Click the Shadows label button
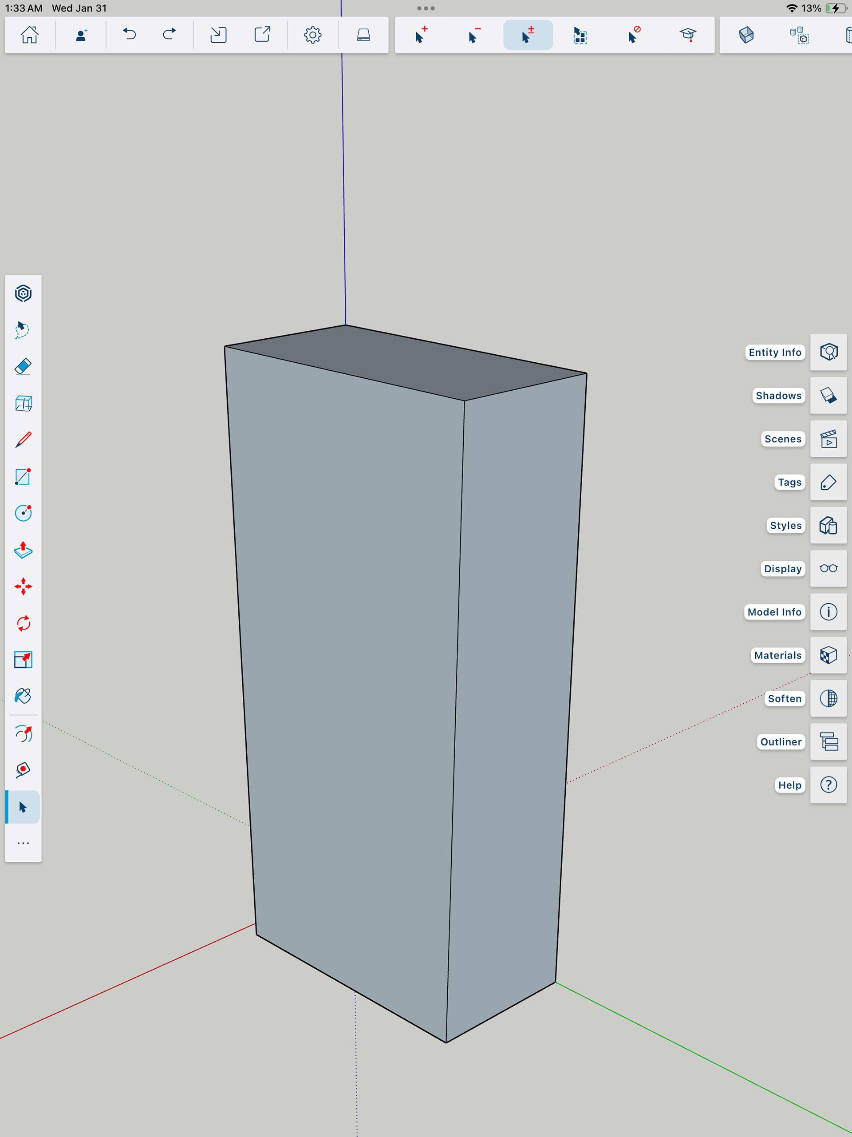Viewport: 852px width, 1137px height. 778,396
